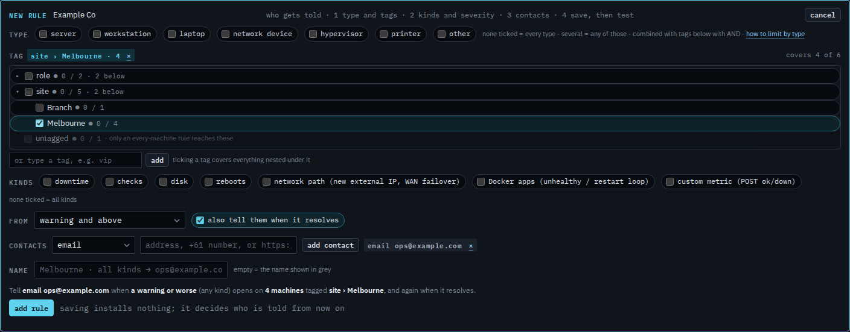Uncheck the Melbourne tag checkbox
850x332 pixels.
(39, 123)
